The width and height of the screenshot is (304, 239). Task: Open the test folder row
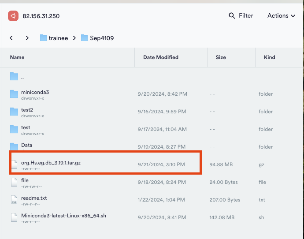tap(26, 128)
